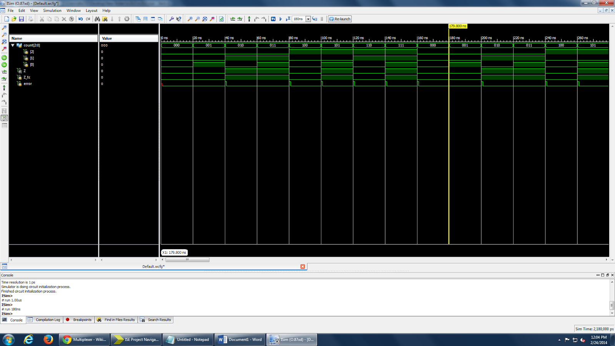Click the Run for specified time icon
The width and height of the screenshot is (615, 346).
click(288, 18)
